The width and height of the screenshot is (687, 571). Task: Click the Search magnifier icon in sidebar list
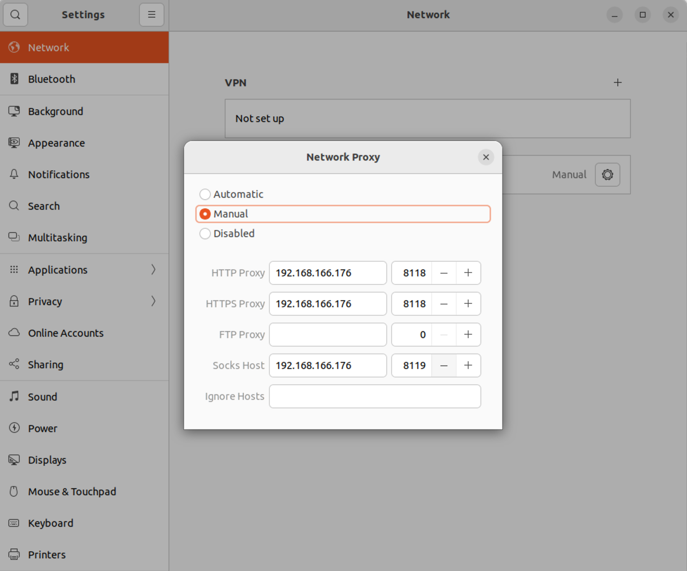tap(14, 206)
